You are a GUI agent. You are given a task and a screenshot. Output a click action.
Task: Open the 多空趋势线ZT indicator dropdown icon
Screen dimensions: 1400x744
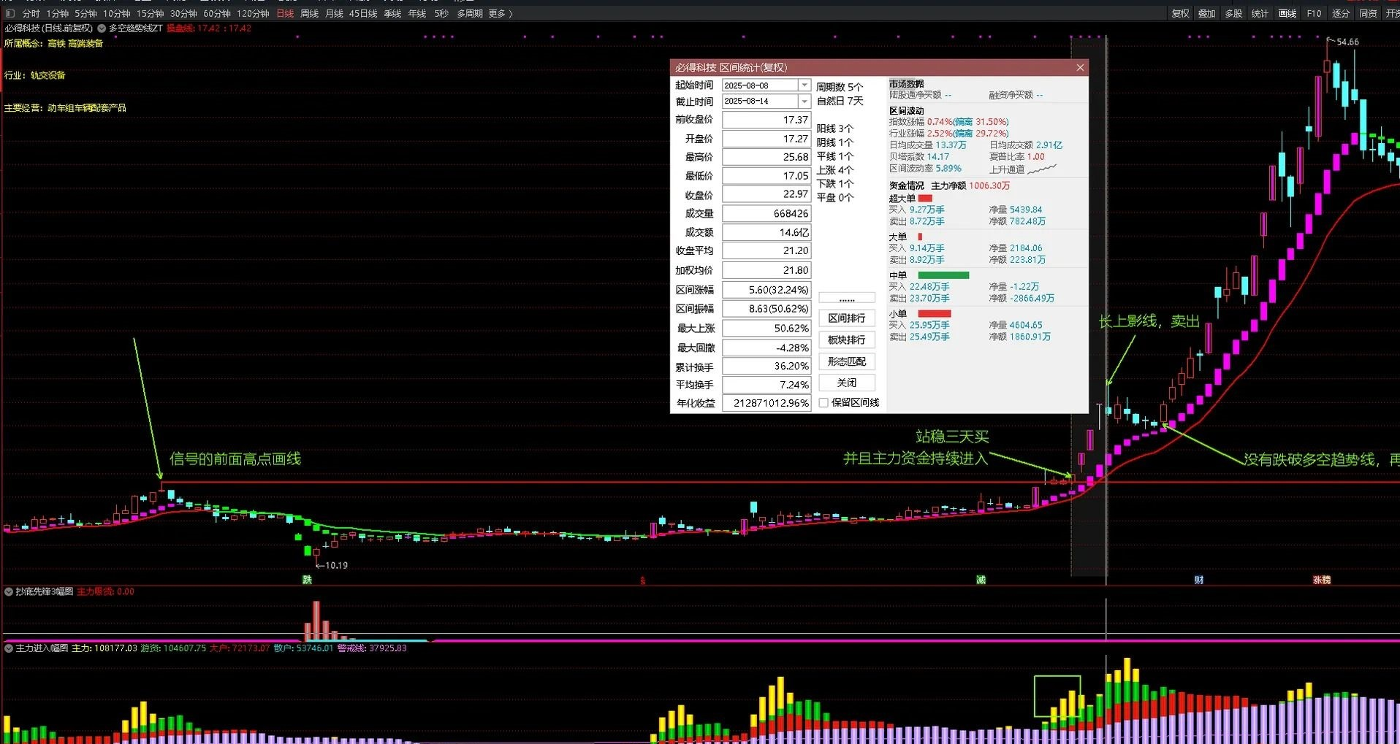102,28
